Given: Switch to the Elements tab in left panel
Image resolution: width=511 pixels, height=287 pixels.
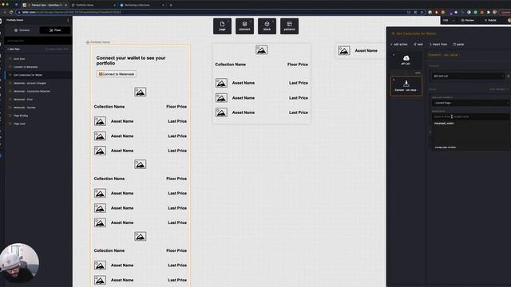Looking at the screenshot, I should point(22,30).
